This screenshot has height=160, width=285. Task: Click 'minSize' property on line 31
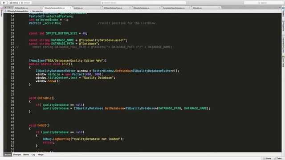coord(54,74)
